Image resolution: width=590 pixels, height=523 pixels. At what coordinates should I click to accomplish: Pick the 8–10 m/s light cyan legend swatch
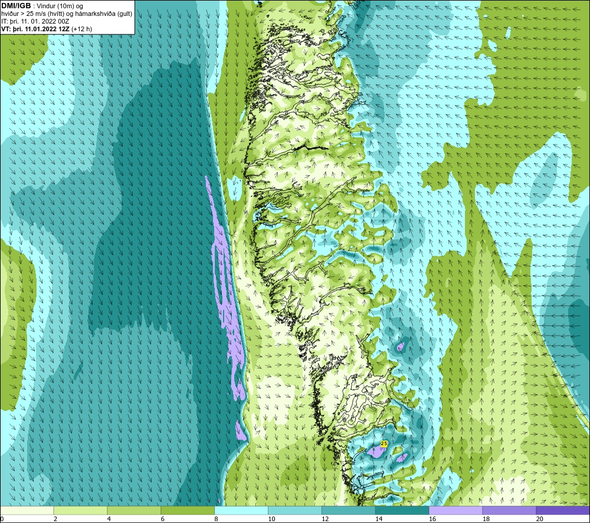click(241, 510)
